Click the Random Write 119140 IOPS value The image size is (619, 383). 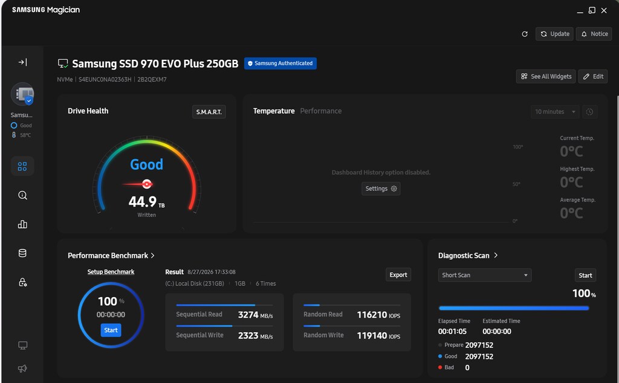pos(378,336)
